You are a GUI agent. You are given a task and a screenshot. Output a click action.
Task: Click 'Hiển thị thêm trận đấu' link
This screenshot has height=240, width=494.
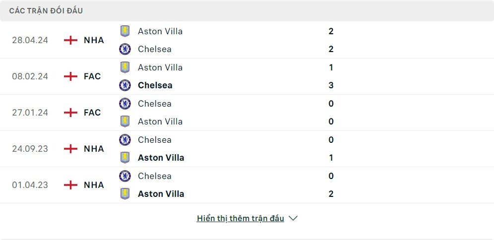240,218
